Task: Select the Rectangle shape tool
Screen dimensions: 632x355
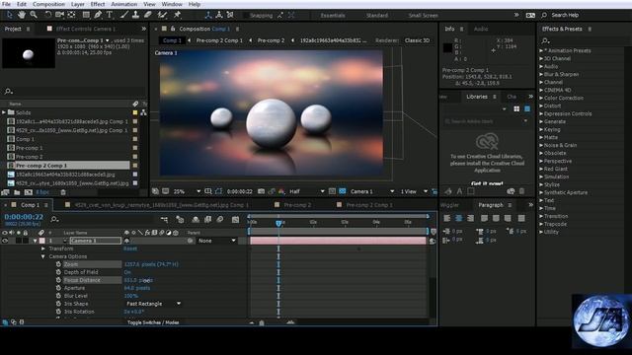Action: pyautogui.click(x=86, y=15)
